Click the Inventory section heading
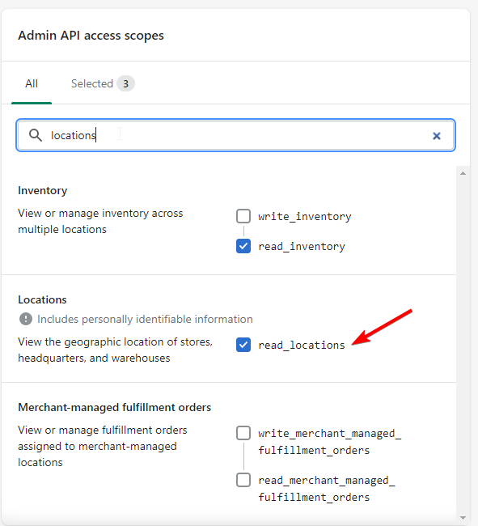Viewport: 478px width, 526px height. 43,190
